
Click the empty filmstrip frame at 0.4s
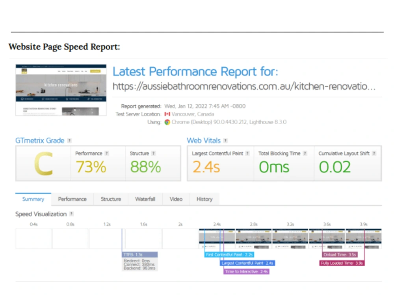coord(33,239)
